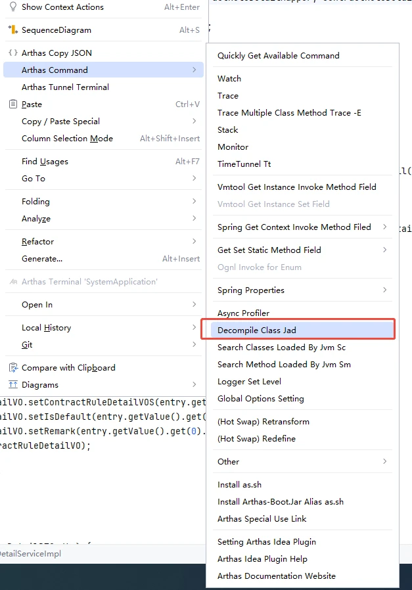Click the SequenceDiagram icon

point(12,30)
